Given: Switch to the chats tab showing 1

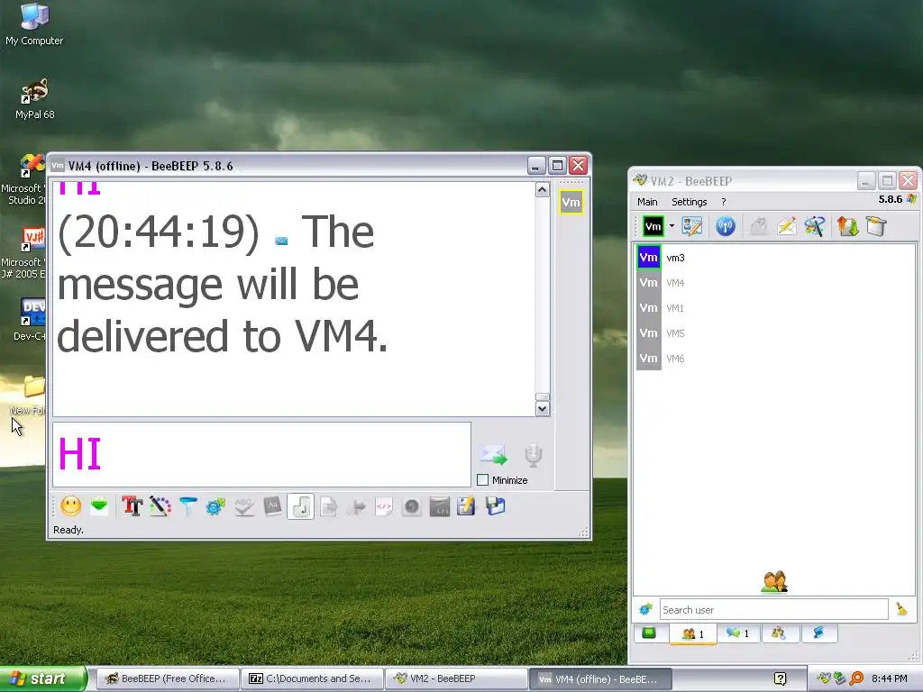Looking at the screenshot, I should 737,633.
